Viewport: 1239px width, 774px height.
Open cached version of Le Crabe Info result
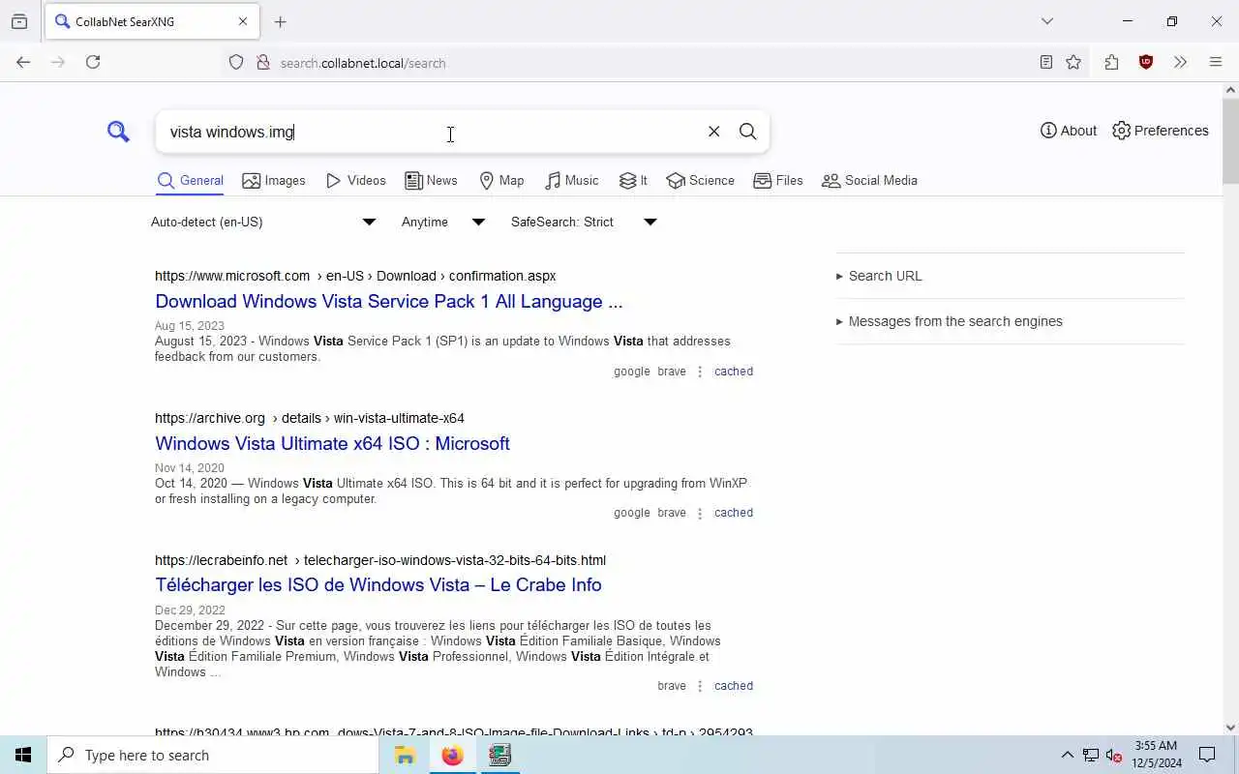coord(734,686)
